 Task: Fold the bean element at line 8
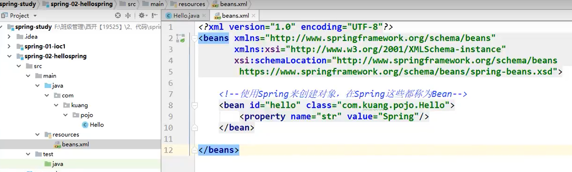(195, 105)
